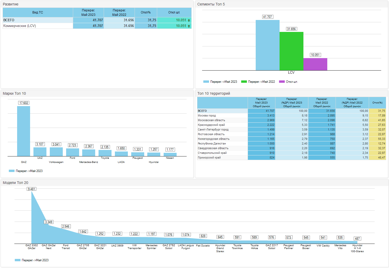Image resolution: width=389 pixels, height=275 pixels.
Task: Select the GAZ bar labeled 17.602
Action: (x=24, y=131)
